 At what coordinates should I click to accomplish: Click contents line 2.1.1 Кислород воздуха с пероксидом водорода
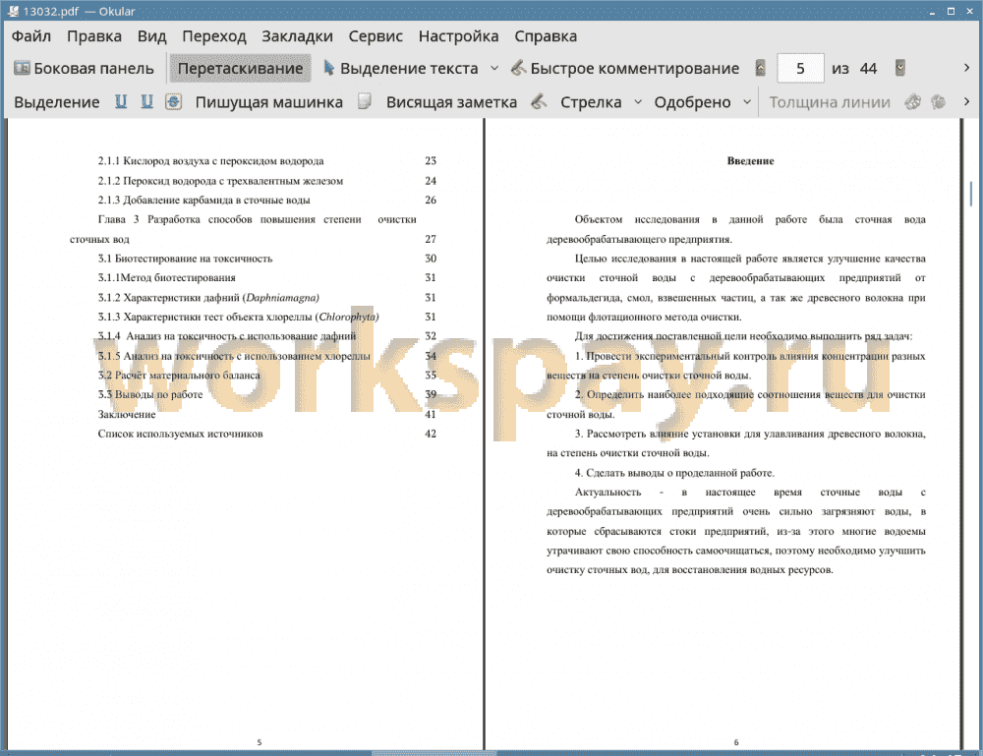click(210, 161)
